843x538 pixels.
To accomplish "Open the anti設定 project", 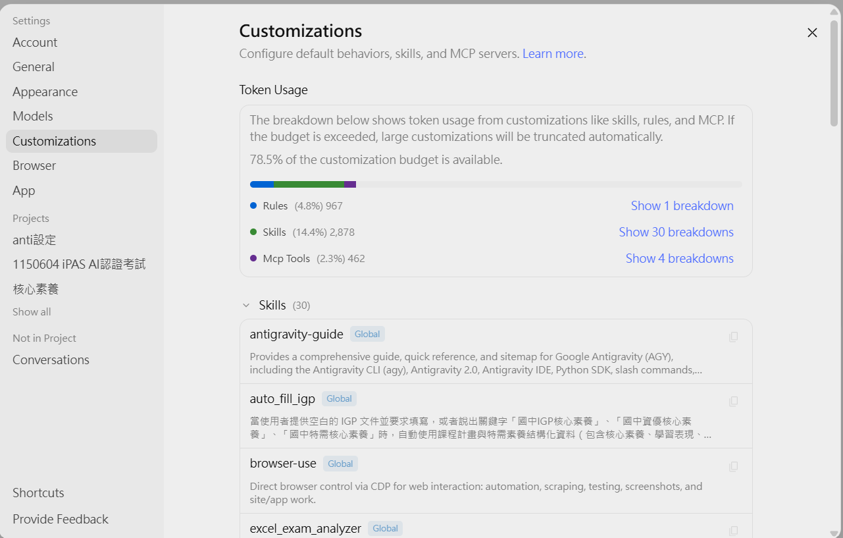I will (82, 240).
